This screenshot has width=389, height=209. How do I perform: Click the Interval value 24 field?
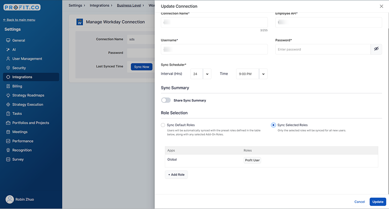point(197,74)
